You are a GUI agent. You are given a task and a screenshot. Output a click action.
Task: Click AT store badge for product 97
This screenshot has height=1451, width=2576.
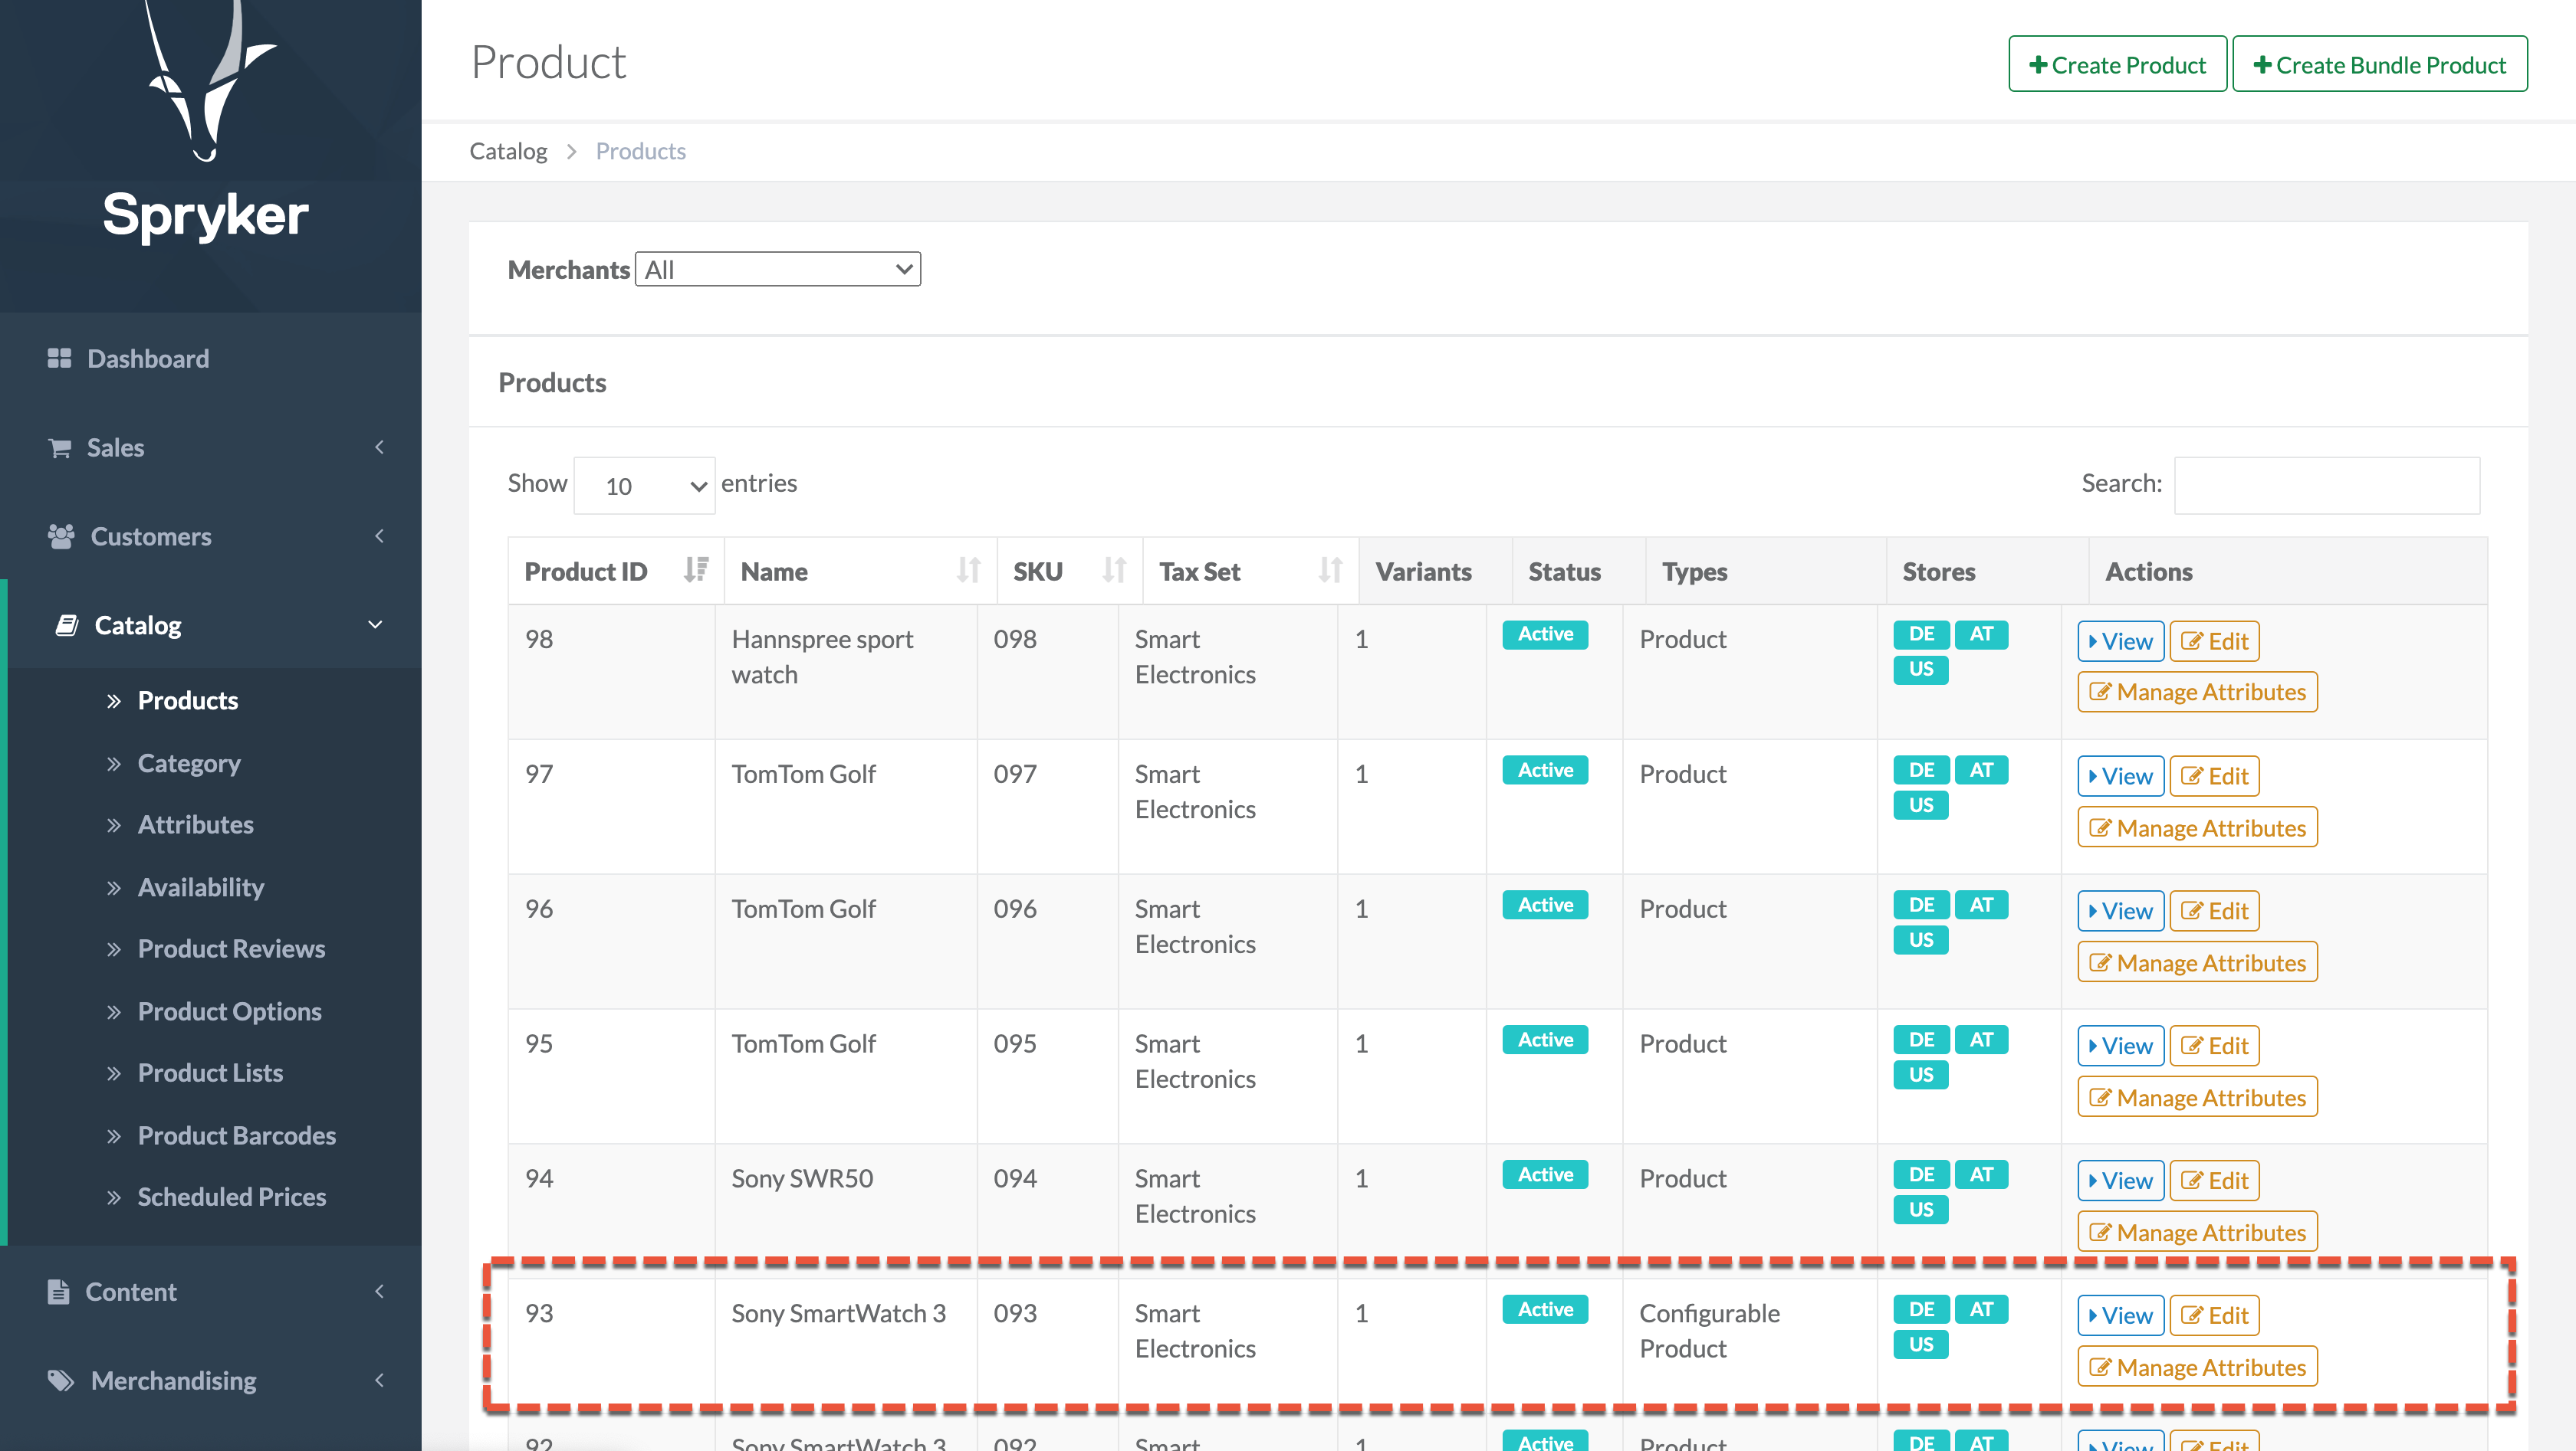click(1981, 769)
